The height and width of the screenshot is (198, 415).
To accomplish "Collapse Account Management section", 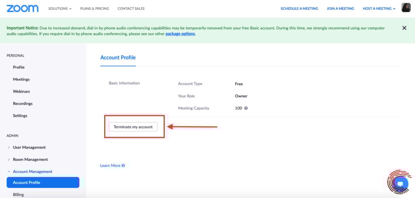I will coord(30,172).
